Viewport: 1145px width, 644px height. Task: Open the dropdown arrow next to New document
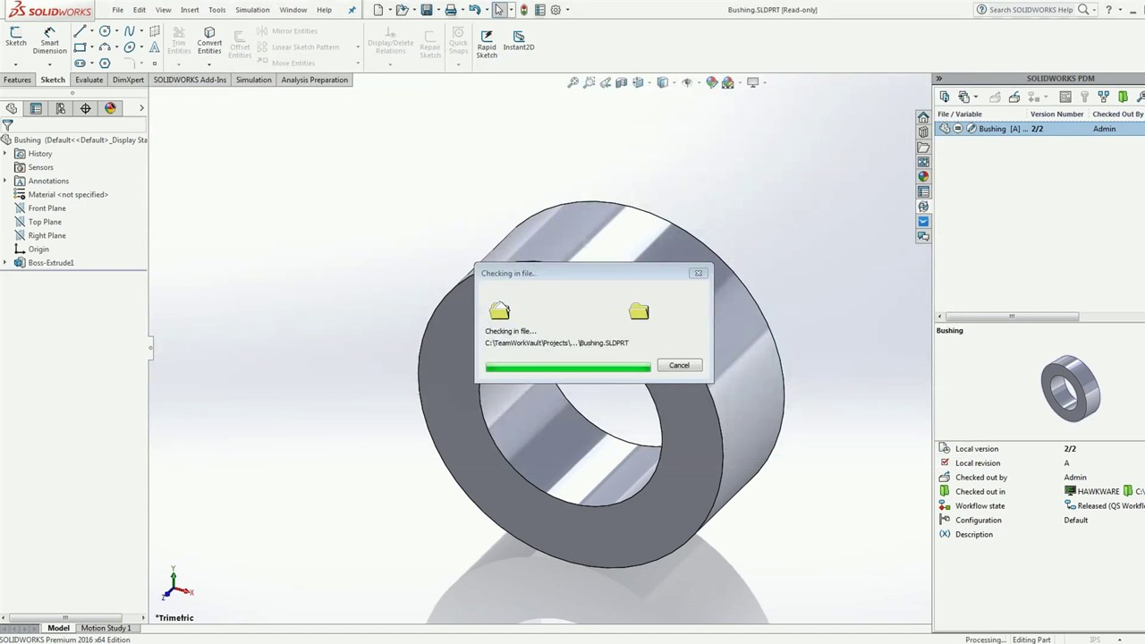(390, 10)
